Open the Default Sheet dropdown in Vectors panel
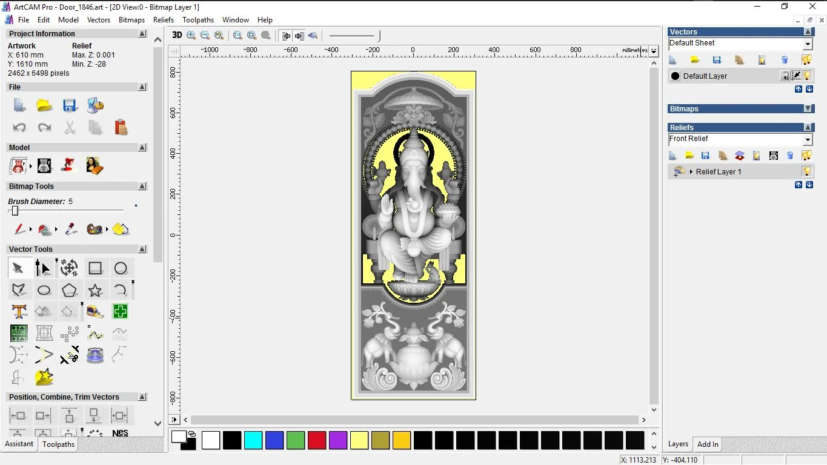The width and height of the screenshot is (827, 465). pos(808,43)
